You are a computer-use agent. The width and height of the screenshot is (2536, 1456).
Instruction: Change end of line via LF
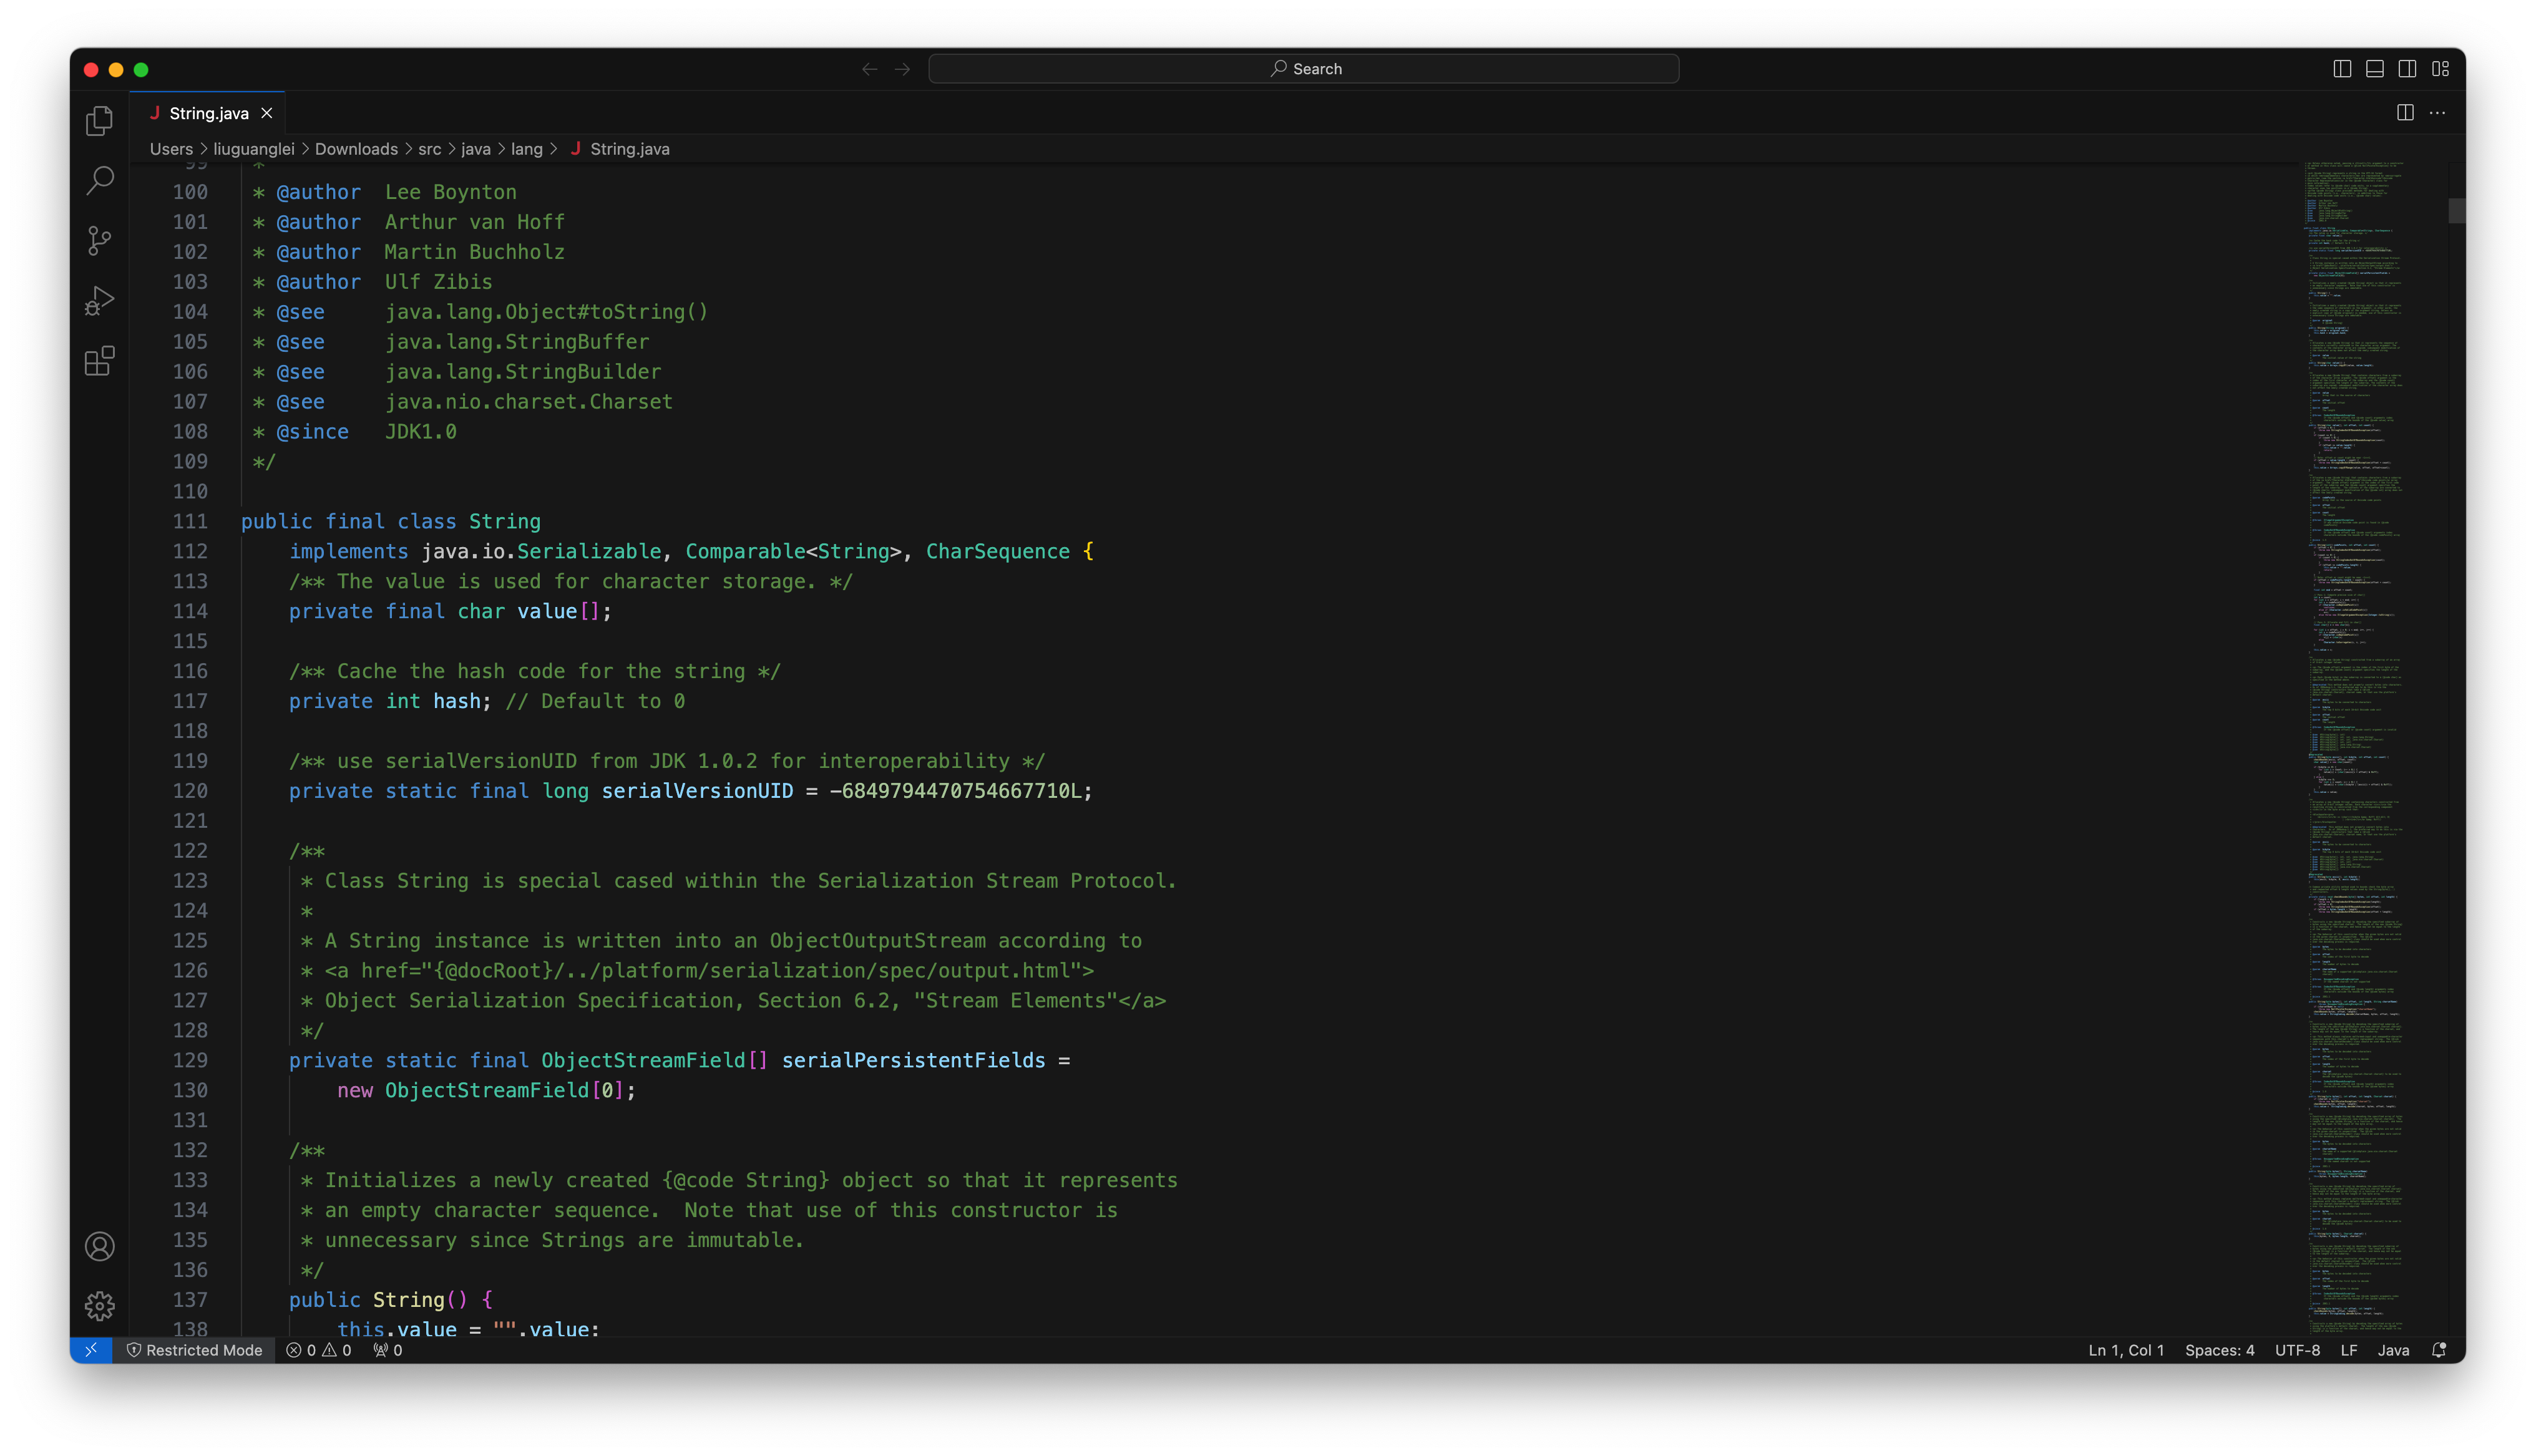click(2348, 1350)
